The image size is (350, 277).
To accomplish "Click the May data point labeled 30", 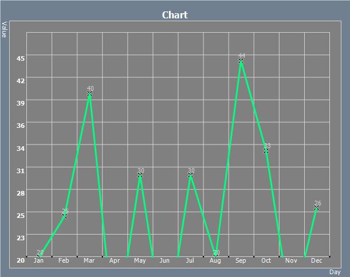I will [x=140, y=175].
